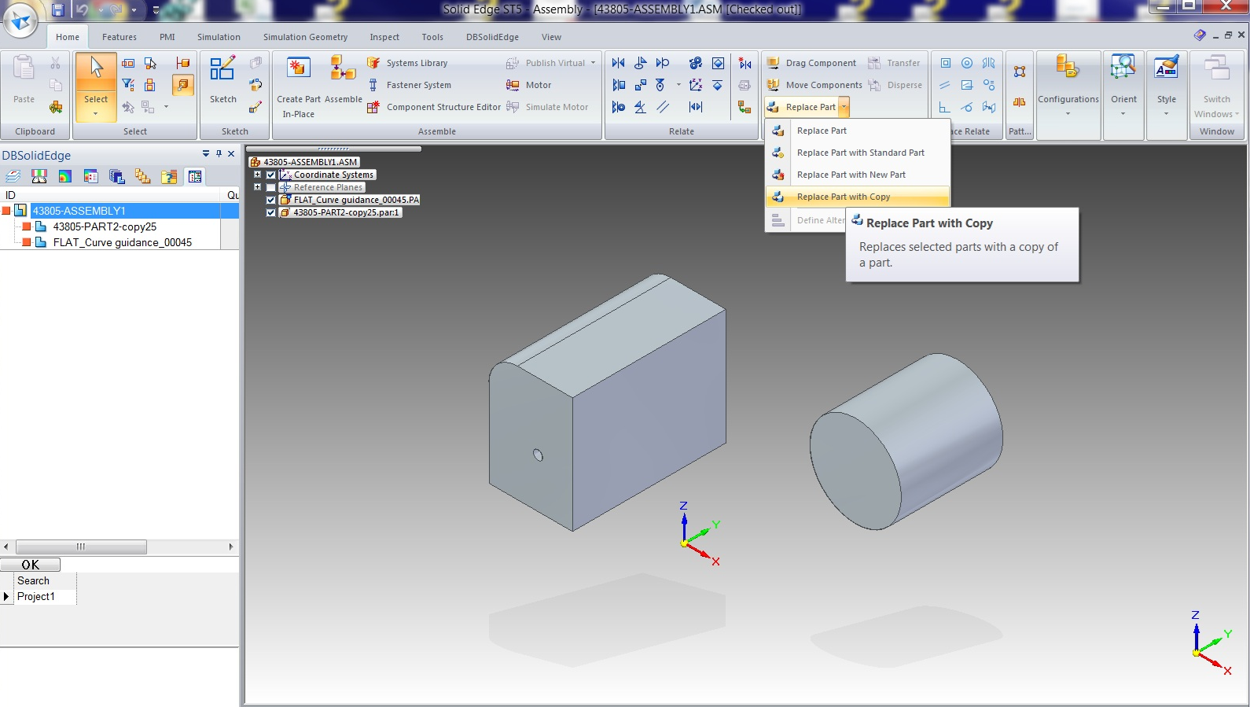Open the Replace Part dropdown arrow
The height and width of the screenshot is (707, 1250).
844,107
